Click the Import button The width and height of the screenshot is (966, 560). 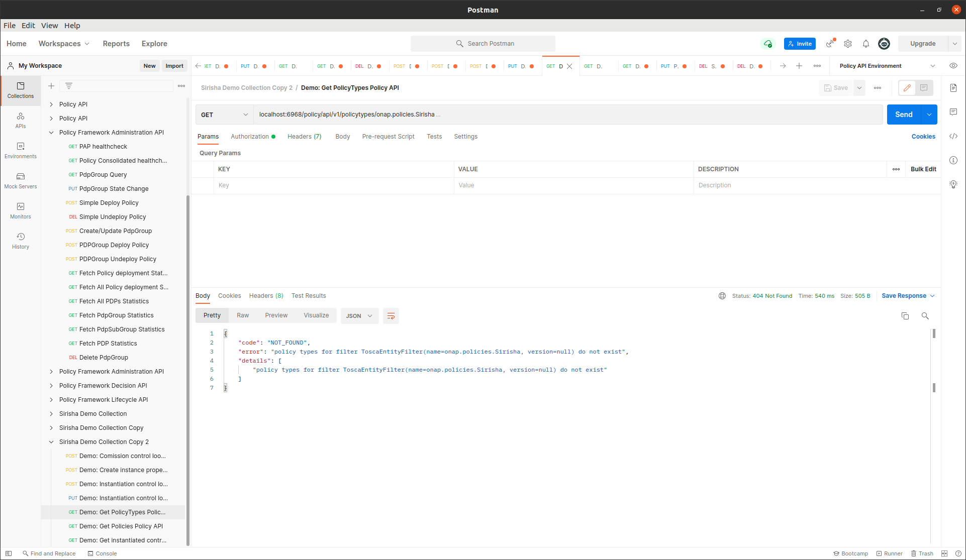click(174, 66)
